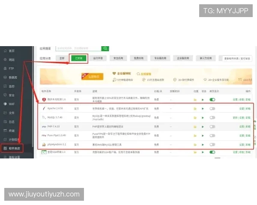Click the phpMyAdmin 5.2 sailboat icon
The image size is (257, 205).
(44, 144)
